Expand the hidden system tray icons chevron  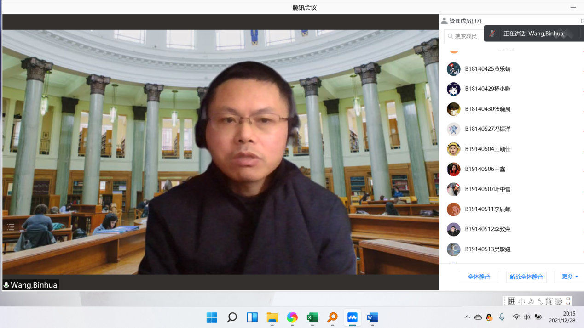[467, 317]
